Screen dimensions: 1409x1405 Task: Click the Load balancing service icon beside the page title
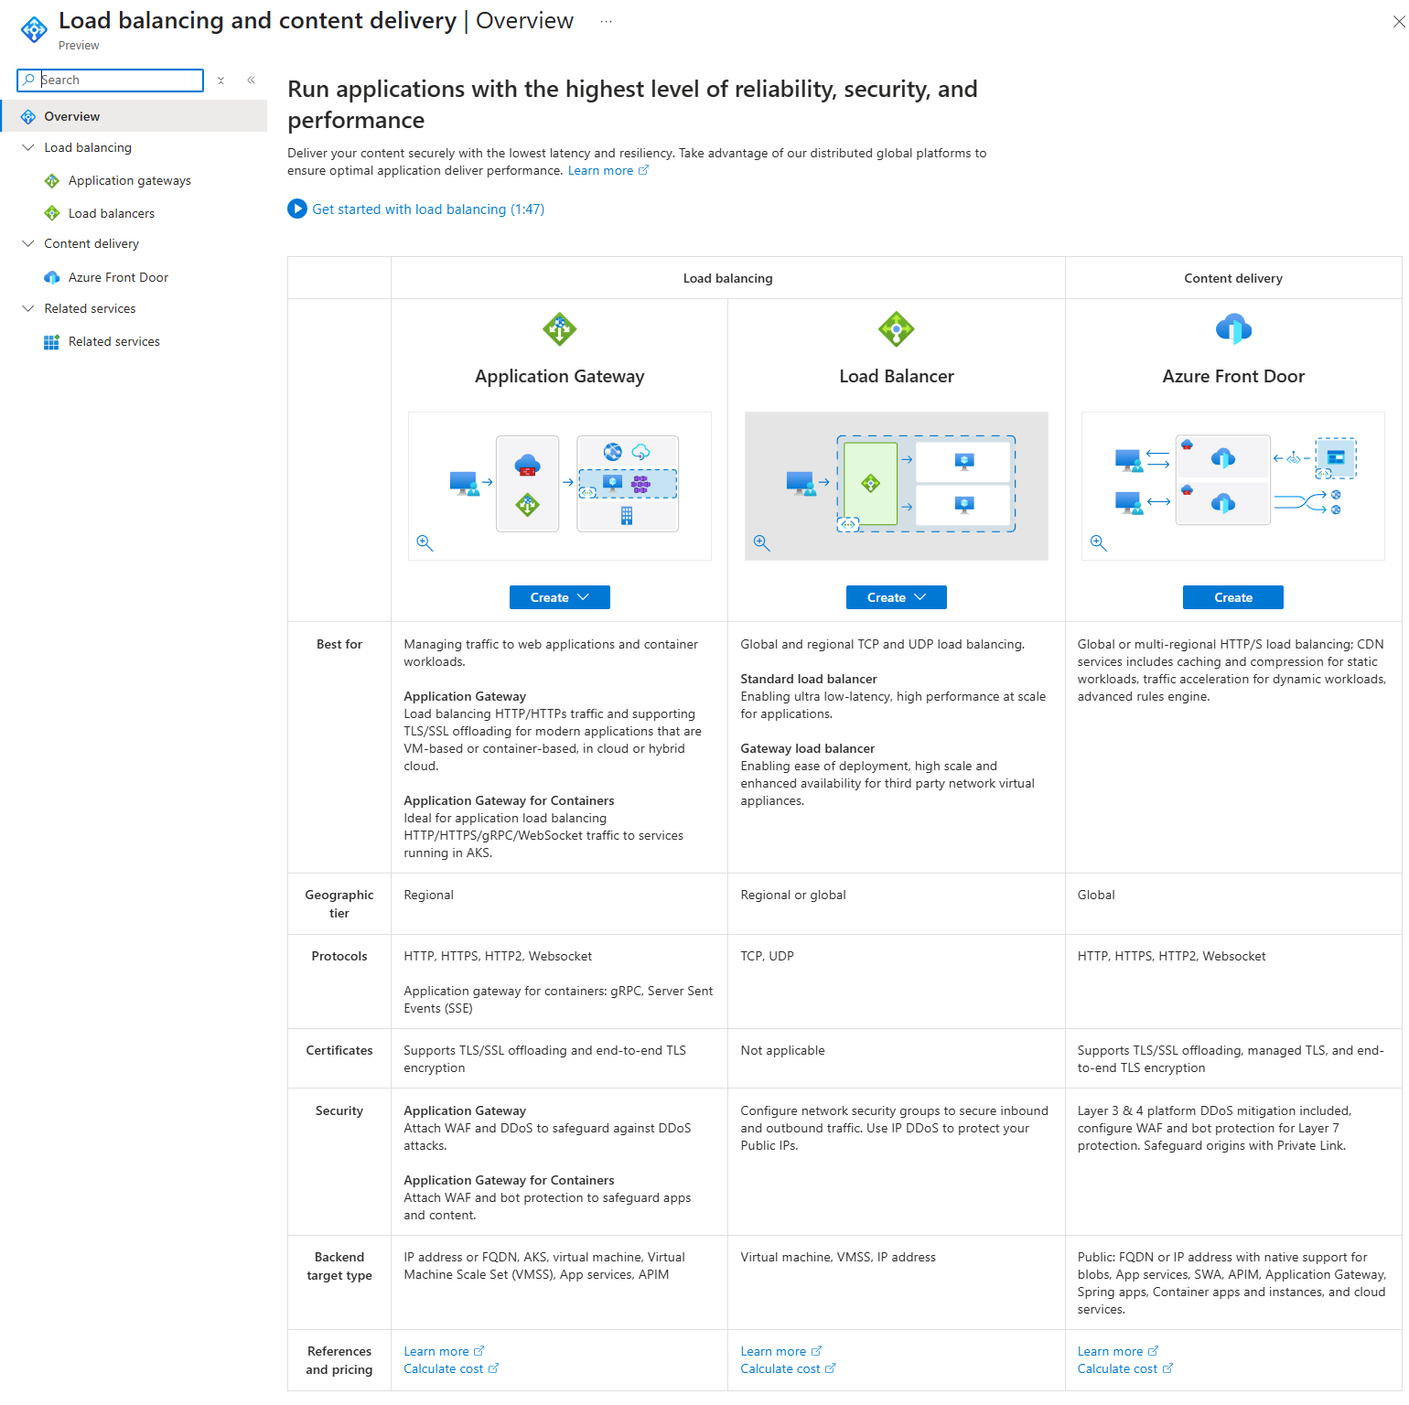coord(34,29)
